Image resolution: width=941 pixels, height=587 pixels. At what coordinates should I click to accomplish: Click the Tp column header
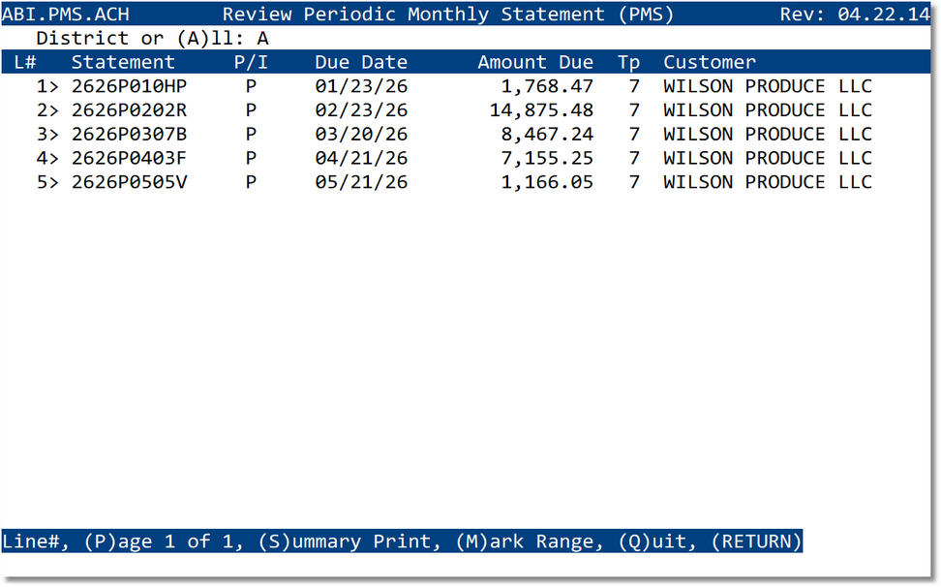(x=629, y=62)
